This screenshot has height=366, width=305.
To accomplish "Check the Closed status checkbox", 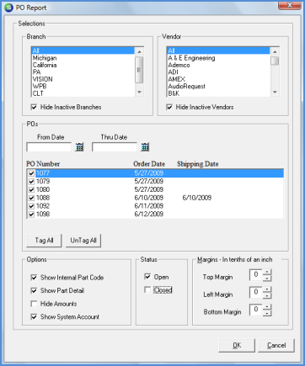I will 147,290.
